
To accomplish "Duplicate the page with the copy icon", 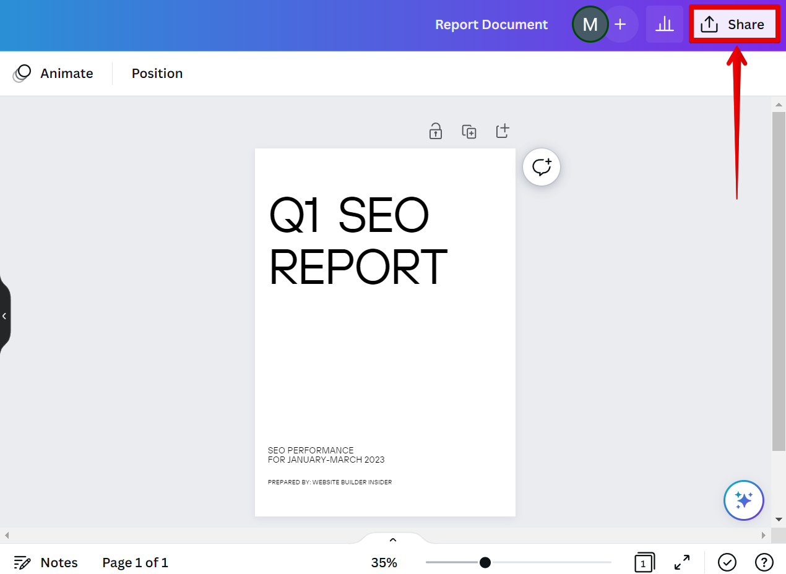I will [469, 131].
